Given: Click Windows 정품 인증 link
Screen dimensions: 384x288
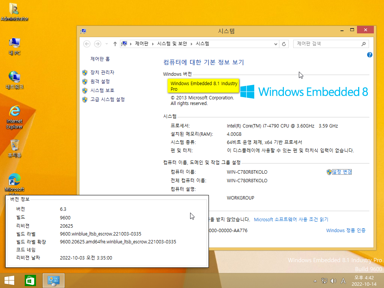Looking at the screenshot, I should (x=345, y=231).
